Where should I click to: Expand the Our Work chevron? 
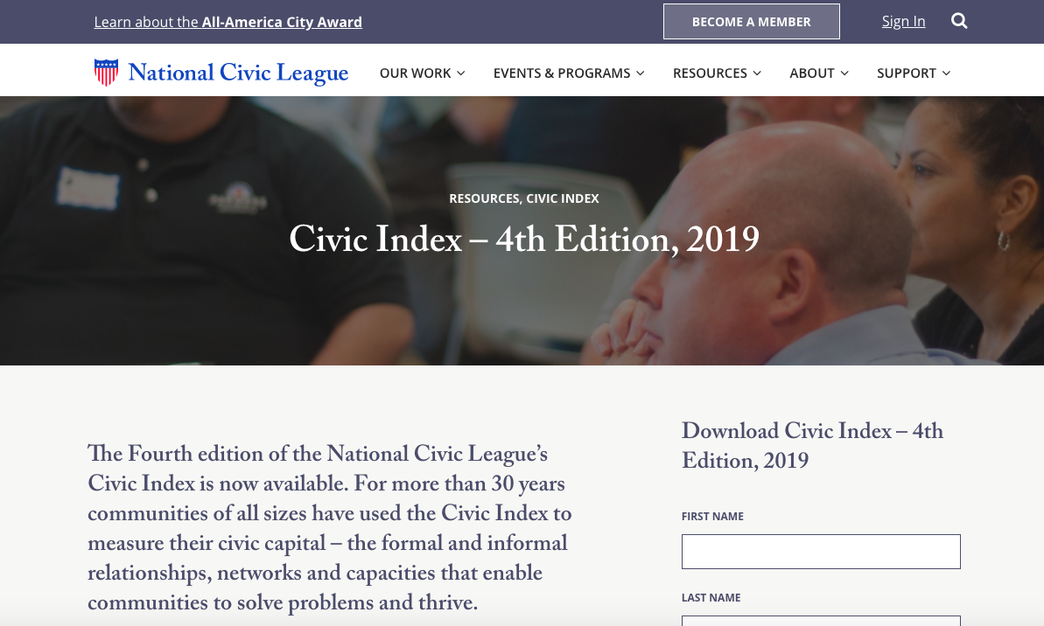coord(461,73)
